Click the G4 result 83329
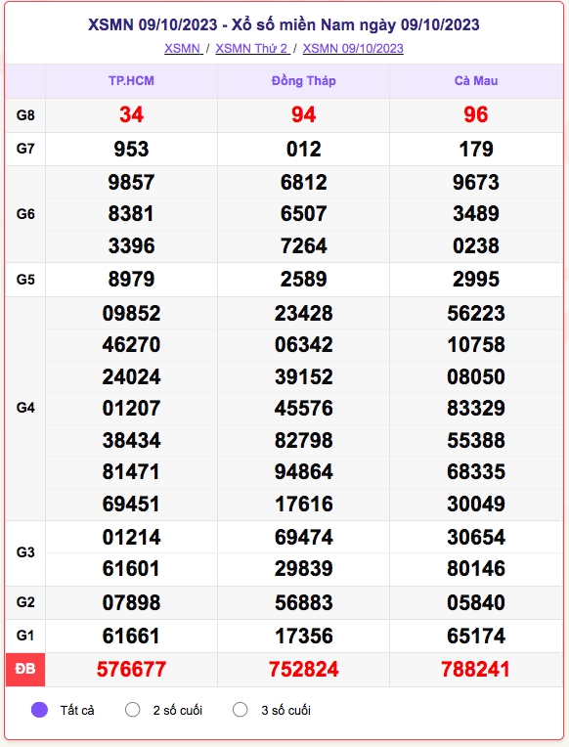This screenshot has width=569, height=747. [476, 409]
